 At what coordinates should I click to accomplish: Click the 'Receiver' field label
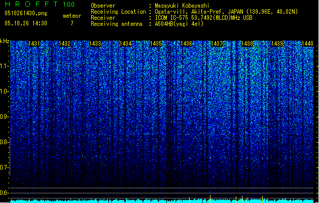[x=103, y=18]
